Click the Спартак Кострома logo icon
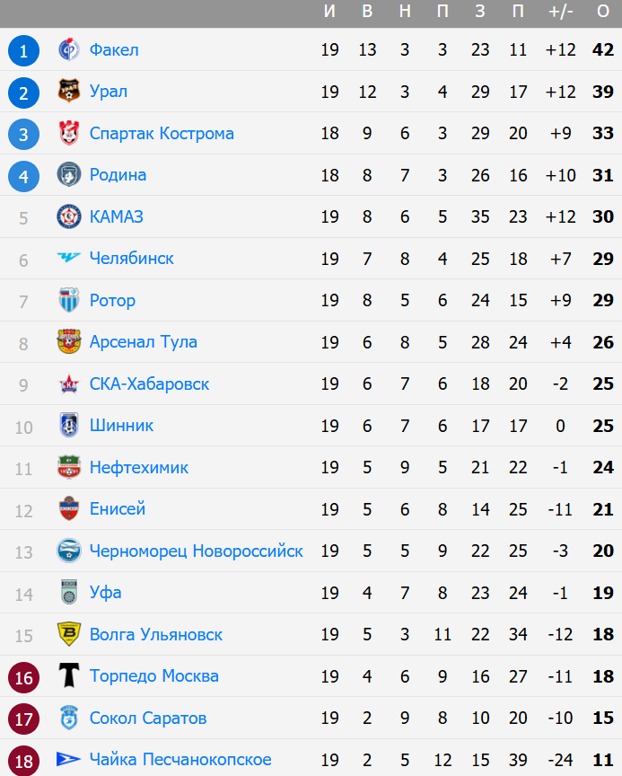 point(69,134)
